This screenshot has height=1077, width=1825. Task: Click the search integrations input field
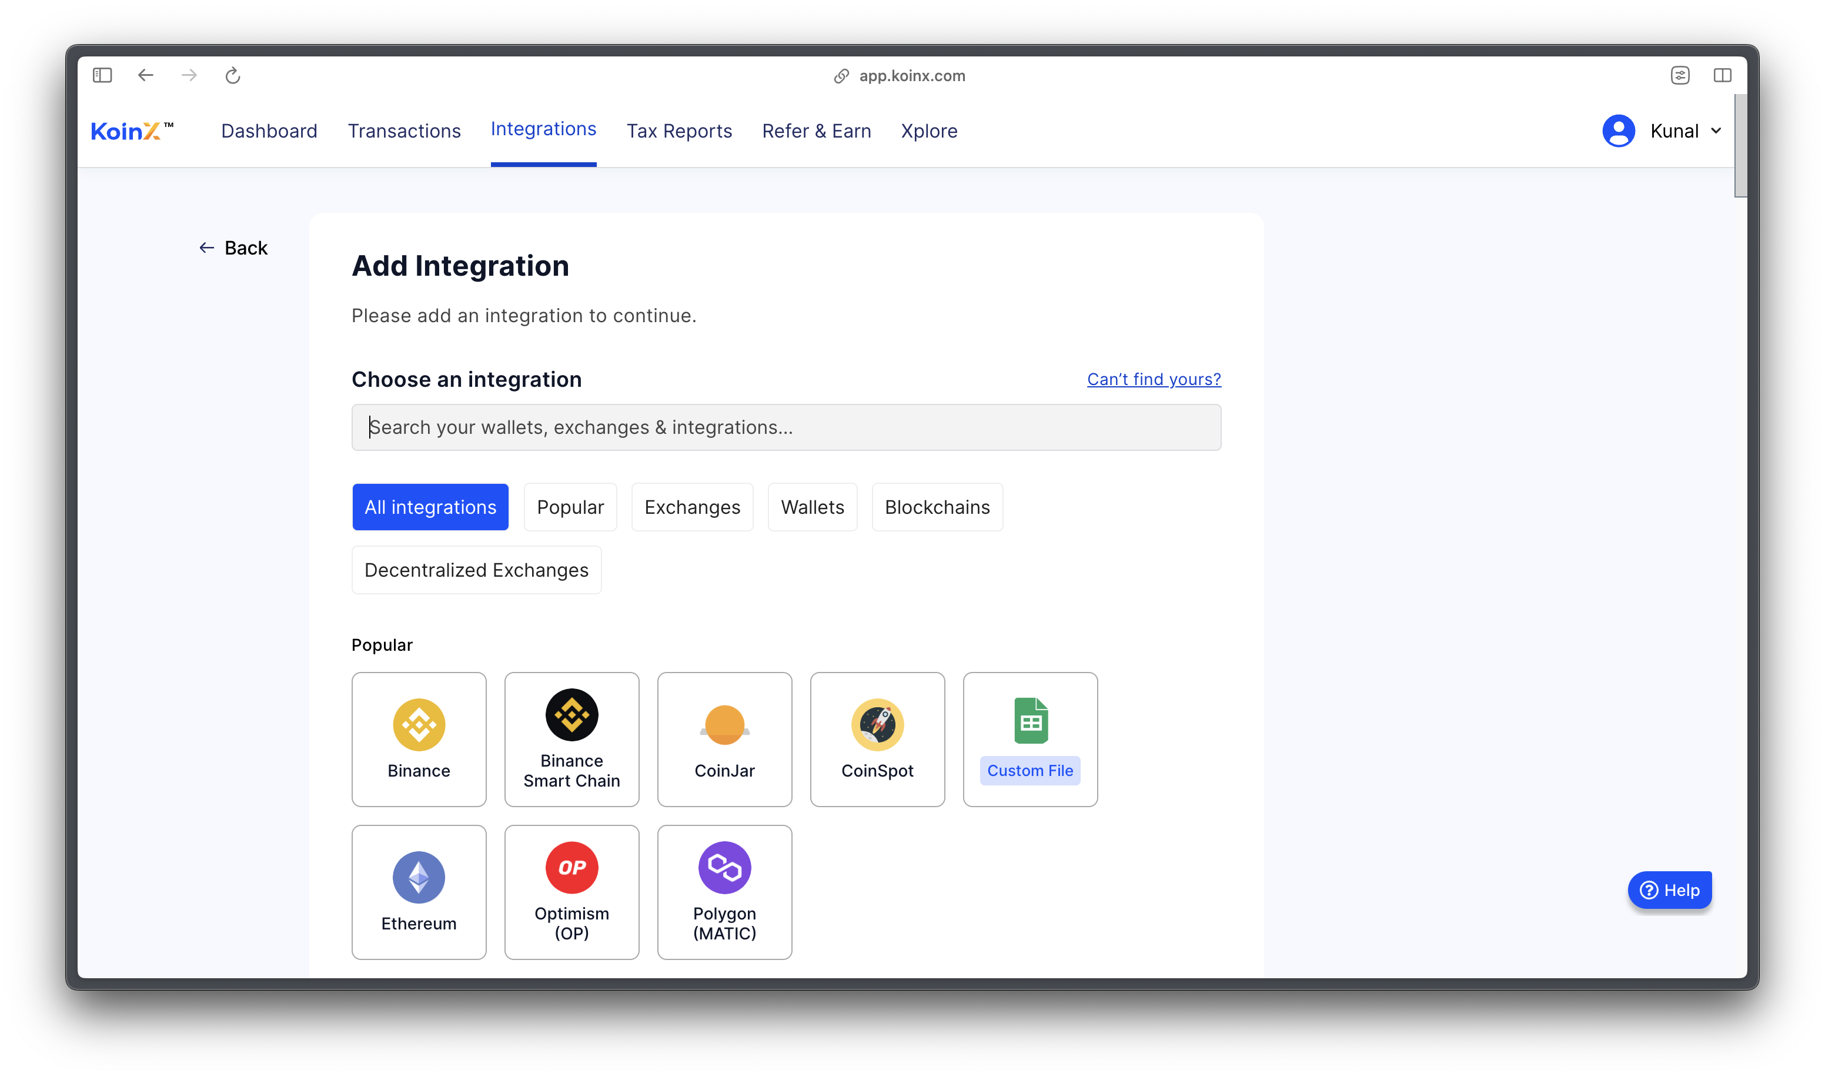[787, 427]
